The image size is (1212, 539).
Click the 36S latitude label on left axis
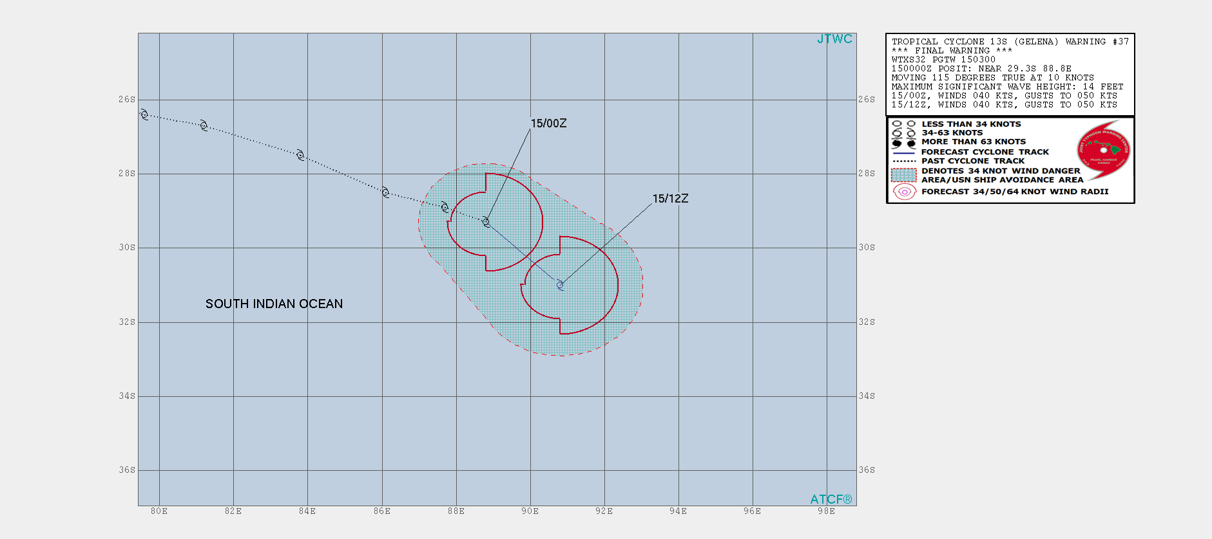pyautogui.click(x=127, y=470)
